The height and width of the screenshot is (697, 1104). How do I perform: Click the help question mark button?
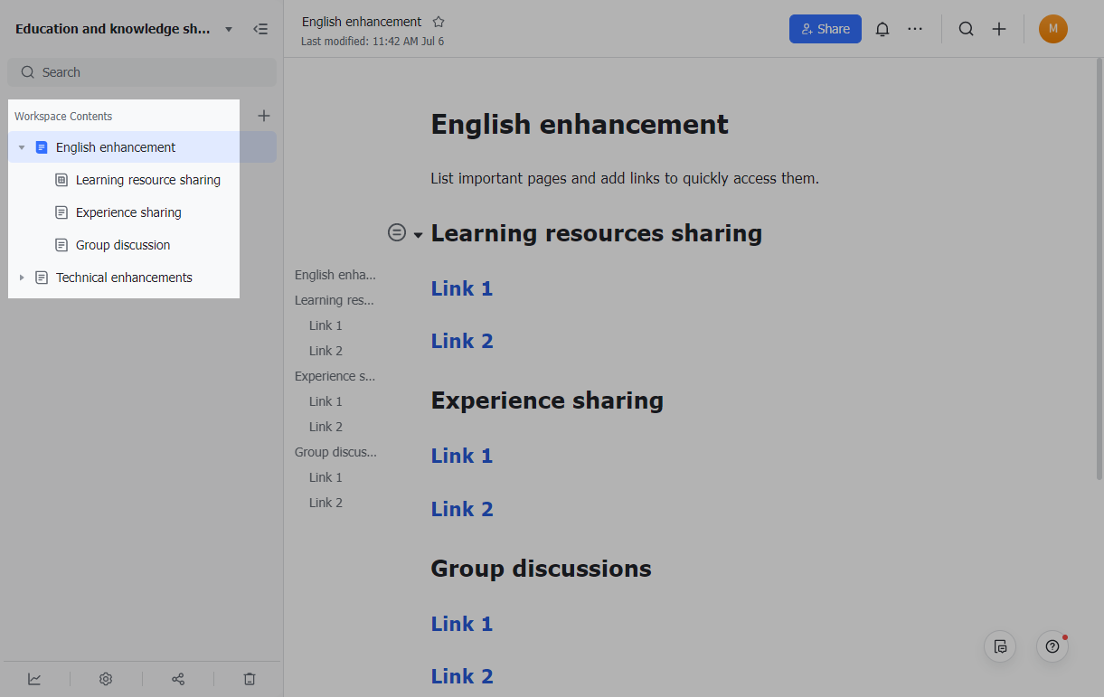tap(1052, 646)
